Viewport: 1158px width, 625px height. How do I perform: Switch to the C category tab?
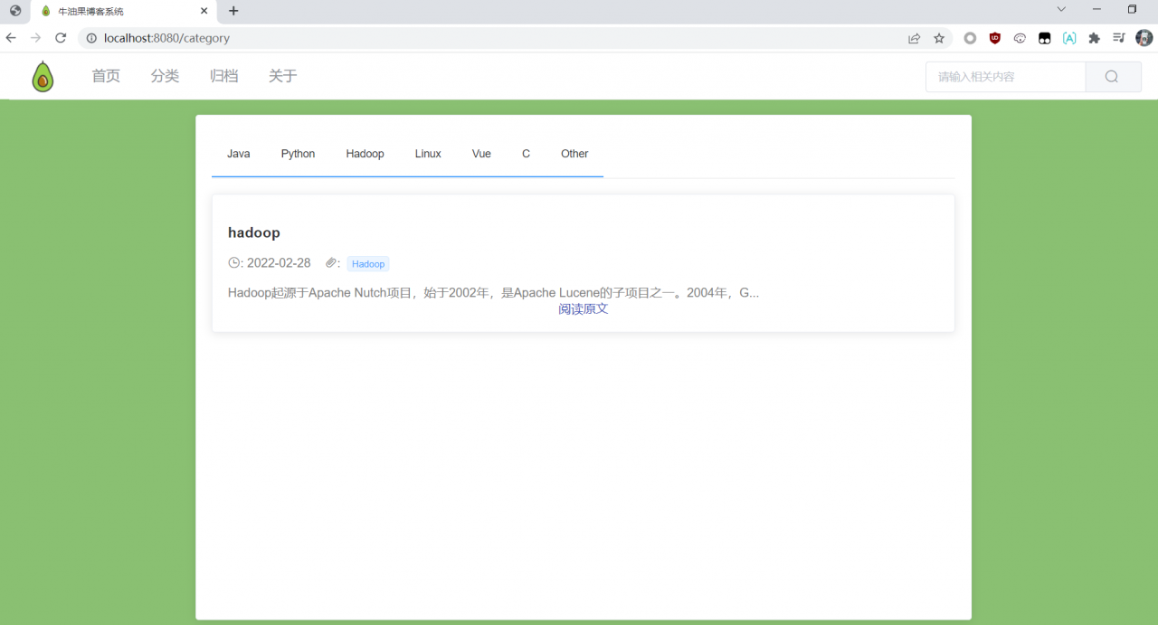coord(526,154)
